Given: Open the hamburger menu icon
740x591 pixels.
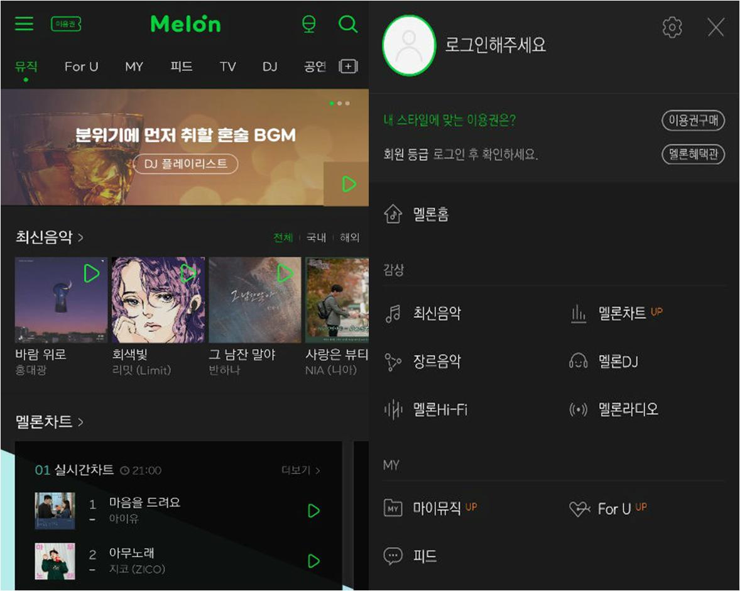Looking at the screenshot, I should pos(24,24).
